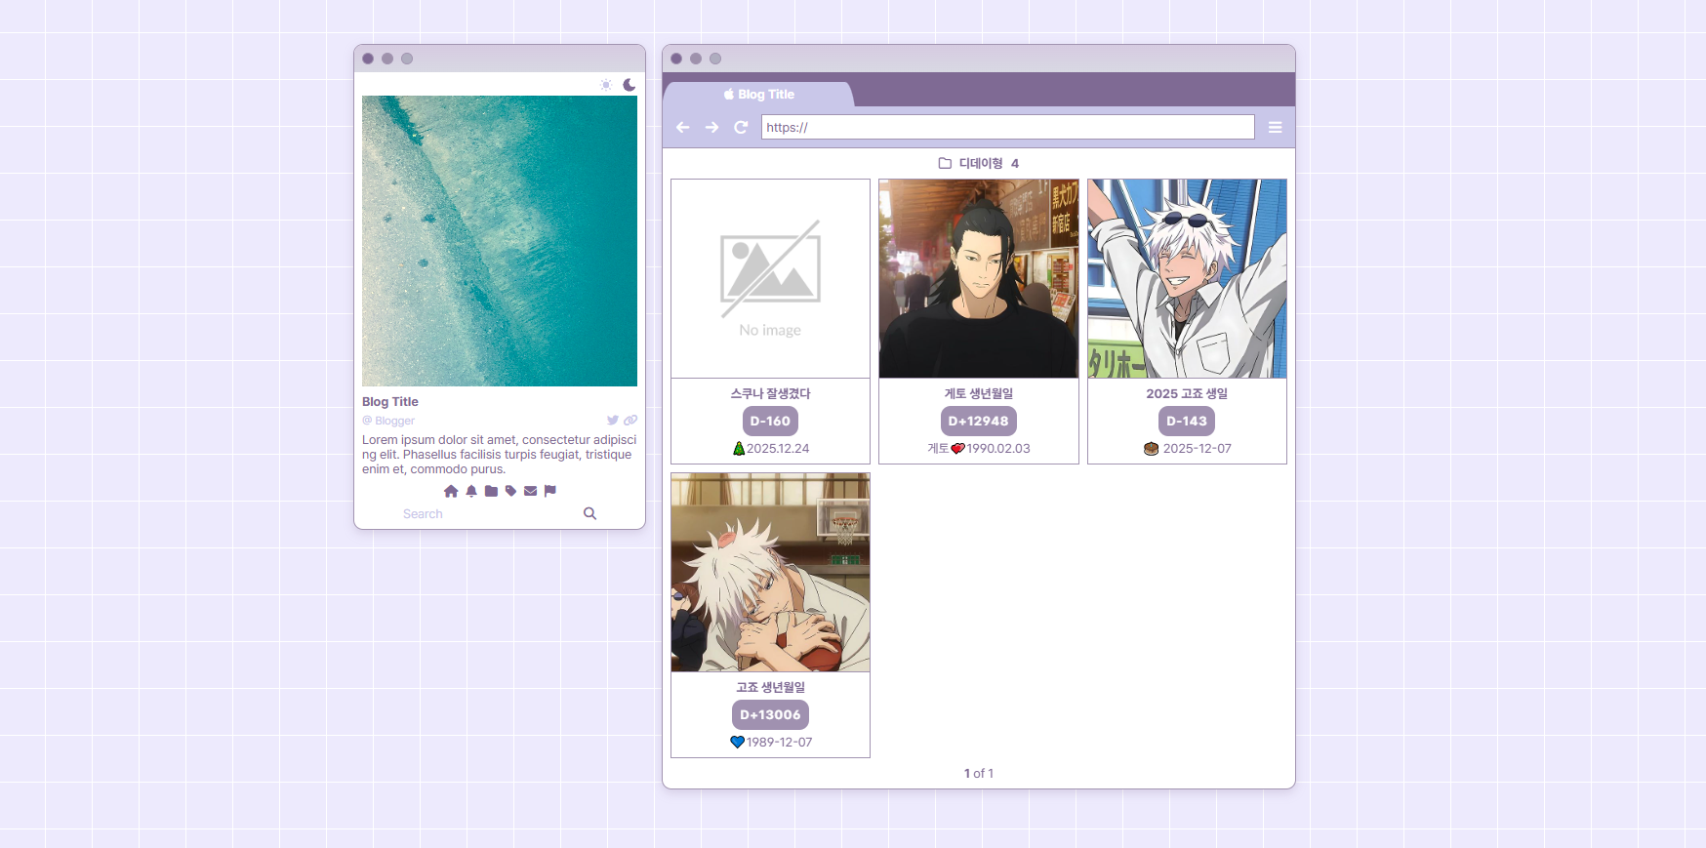
Task: Click the 1 of 1 pagination text
Action: 979,774
